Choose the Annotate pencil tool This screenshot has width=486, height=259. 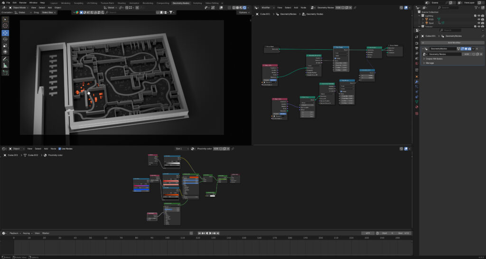(5, 59)
